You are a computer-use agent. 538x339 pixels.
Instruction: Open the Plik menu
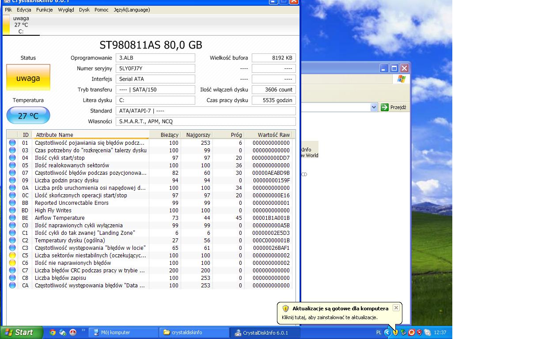point(8,10)
